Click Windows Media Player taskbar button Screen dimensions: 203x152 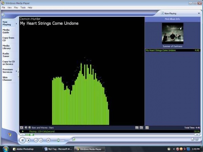[90, 149]
